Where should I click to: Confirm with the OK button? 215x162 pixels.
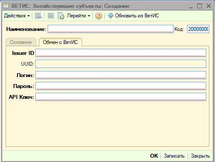[154, 156]
